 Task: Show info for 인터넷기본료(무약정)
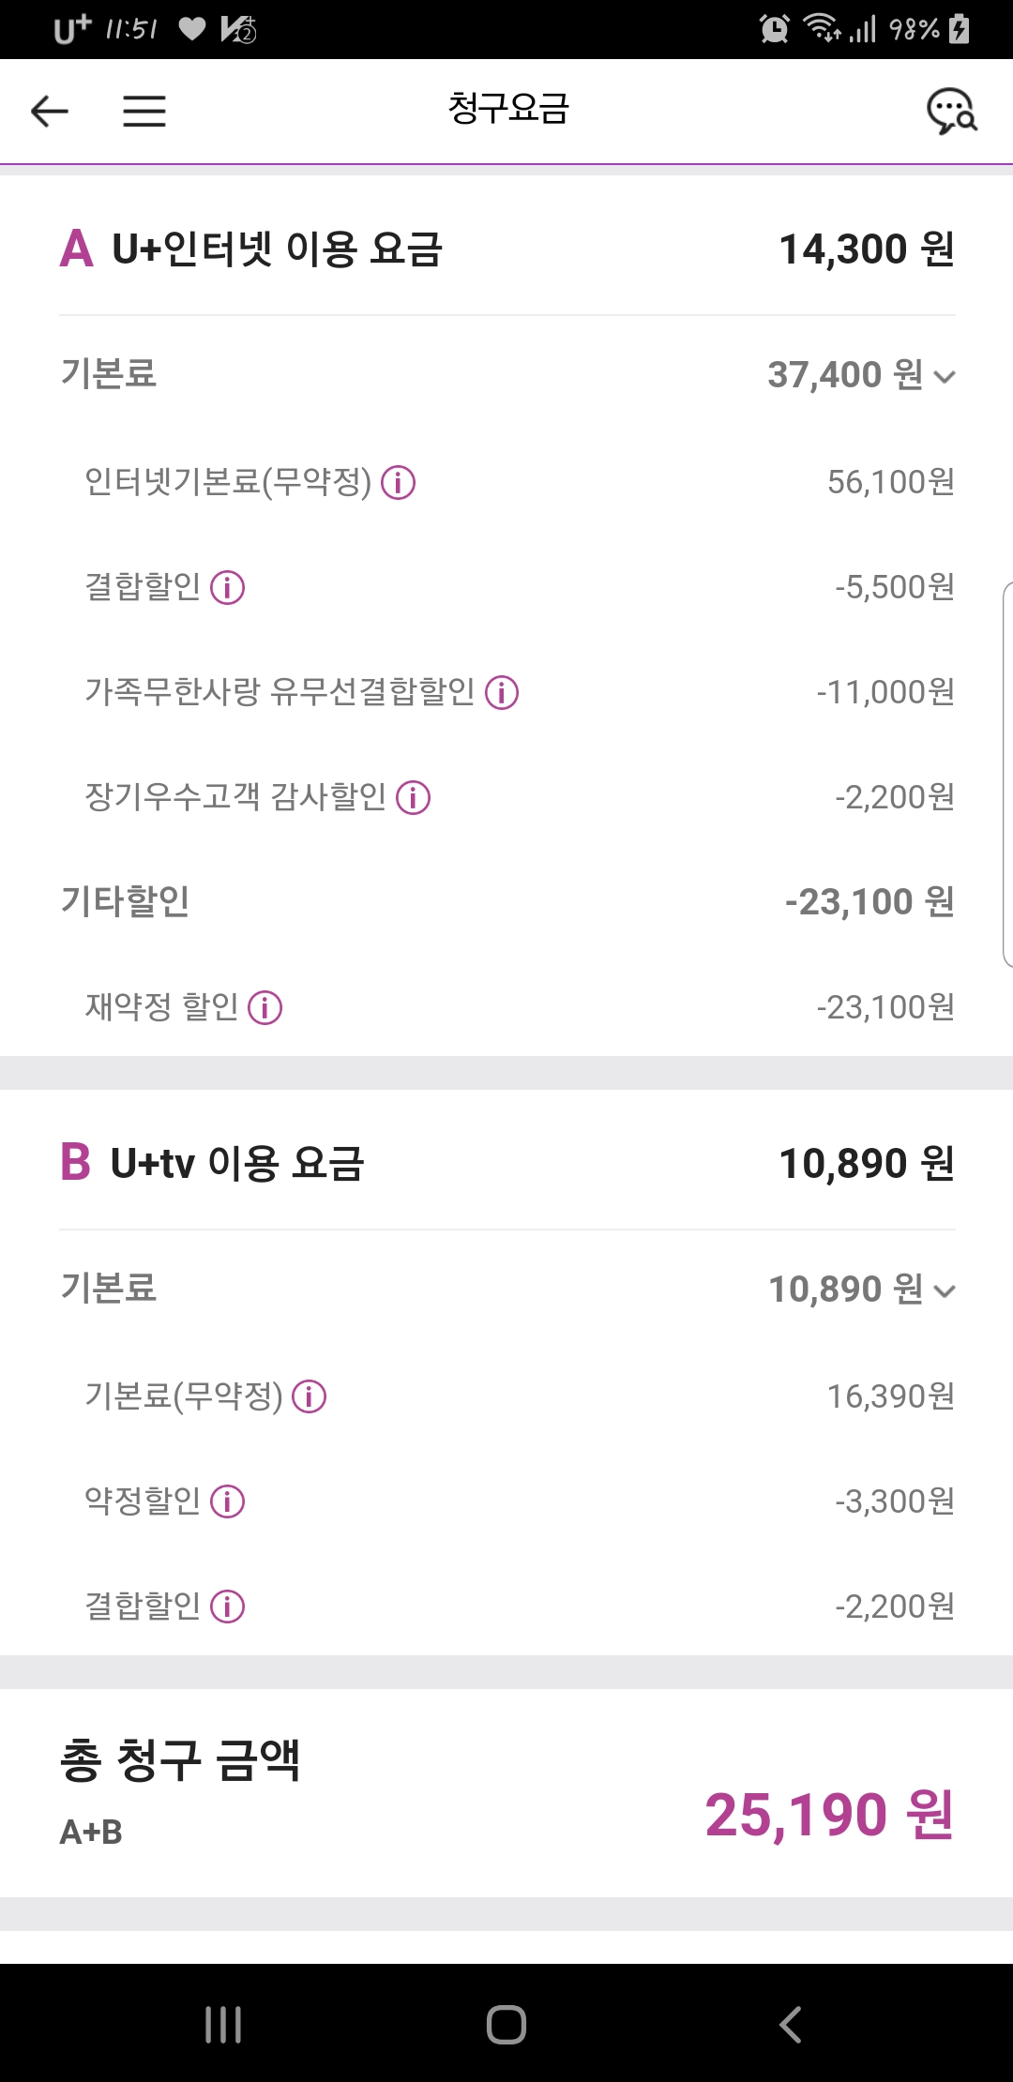[x=399, y=483]
